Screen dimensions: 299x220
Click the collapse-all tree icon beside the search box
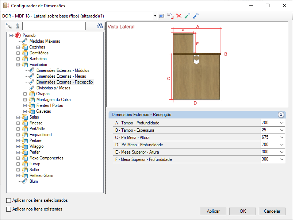point(18,26)
